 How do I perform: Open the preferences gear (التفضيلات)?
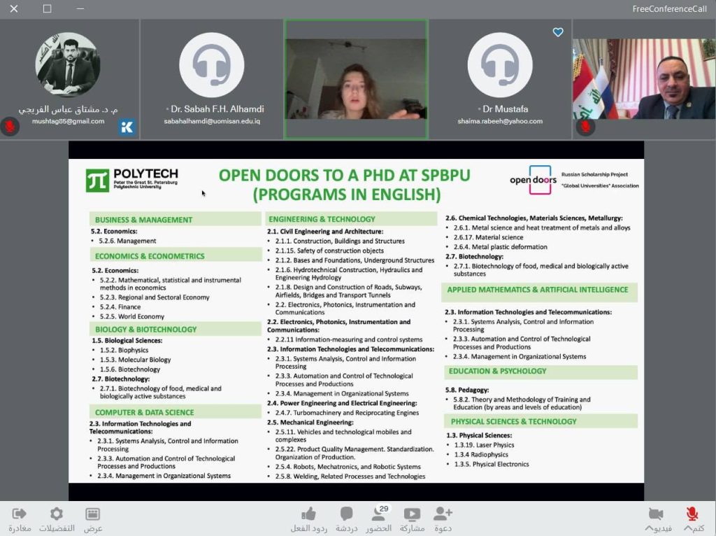pyautogui.click(x=57, y=514)
